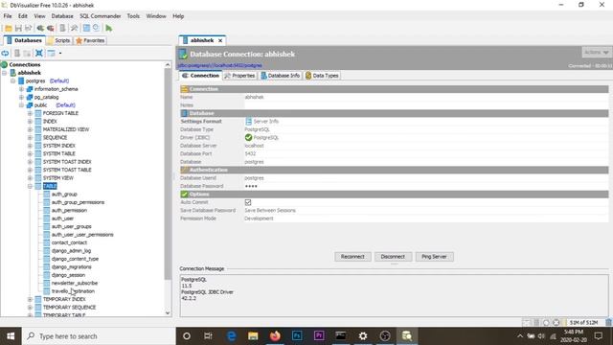The height and width of the screenshot is (345, 613).
Task: Click the Database Password field
Action: [x=426, y=186]
